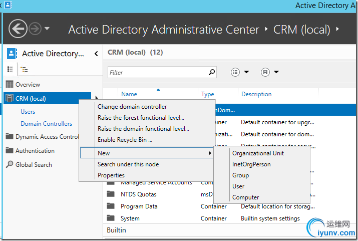
Task: Select Enable Recycle Bin menu entry
Action: pyautogui.click(x=125, y=140)
